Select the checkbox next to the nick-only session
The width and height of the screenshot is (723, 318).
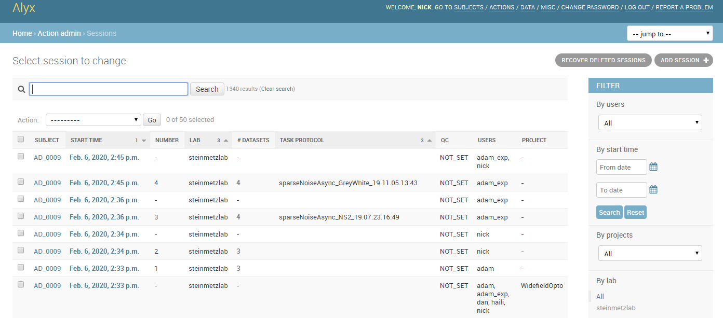click(20, 233)
